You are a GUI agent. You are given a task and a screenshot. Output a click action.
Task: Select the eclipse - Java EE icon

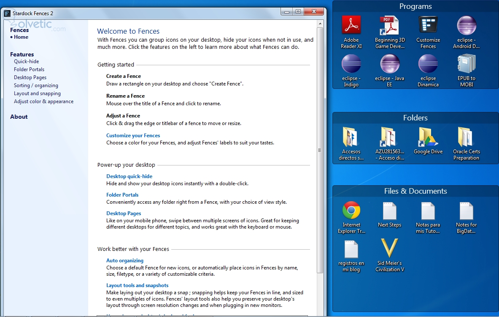click(389, 71)
